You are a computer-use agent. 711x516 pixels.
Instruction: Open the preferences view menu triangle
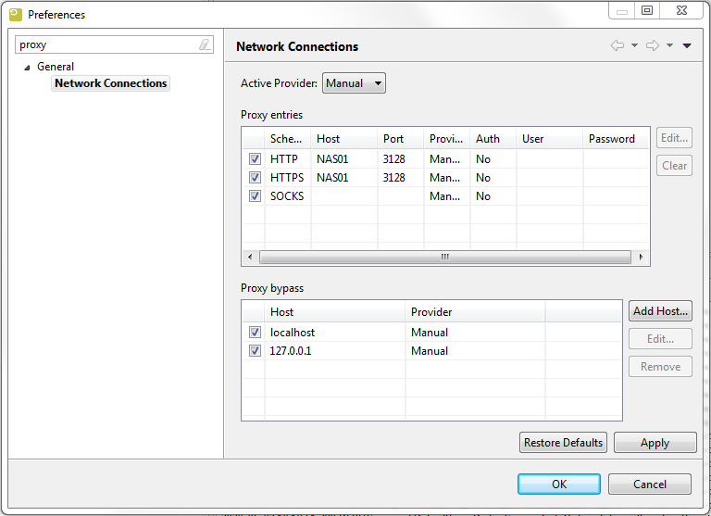pos(687,45)
